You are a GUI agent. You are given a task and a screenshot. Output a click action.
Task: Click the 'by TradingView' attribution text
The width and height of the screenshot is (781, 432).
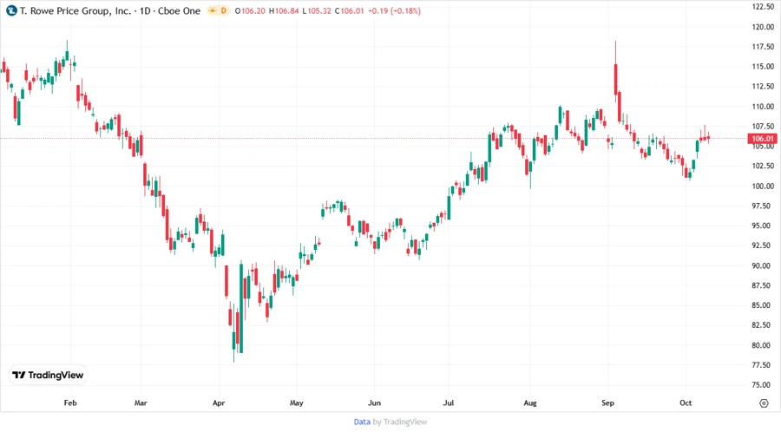click(x=400, y=422)
